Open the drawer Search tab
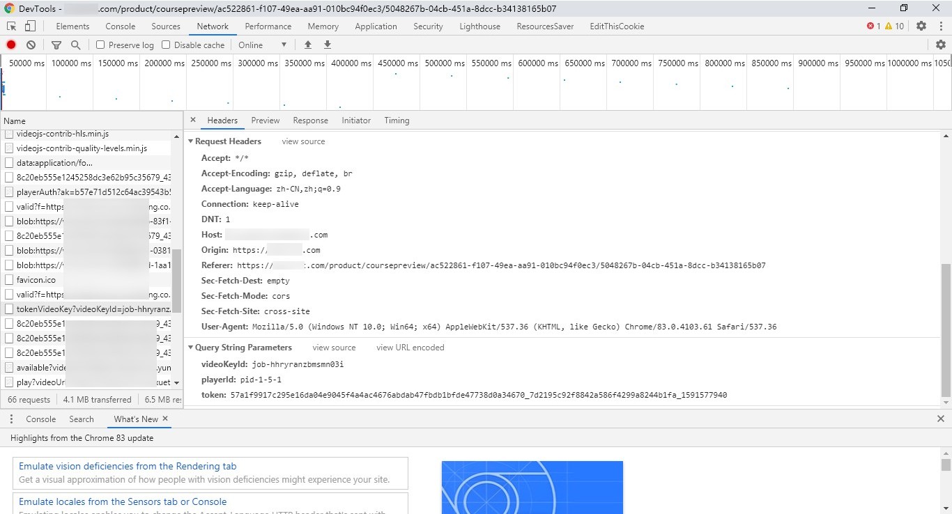 coord(82,419)
